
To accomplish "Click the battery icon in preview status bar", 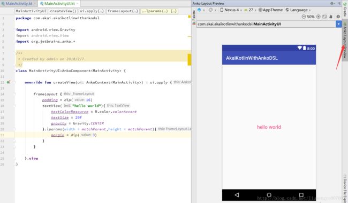I will tap(305, 48).
